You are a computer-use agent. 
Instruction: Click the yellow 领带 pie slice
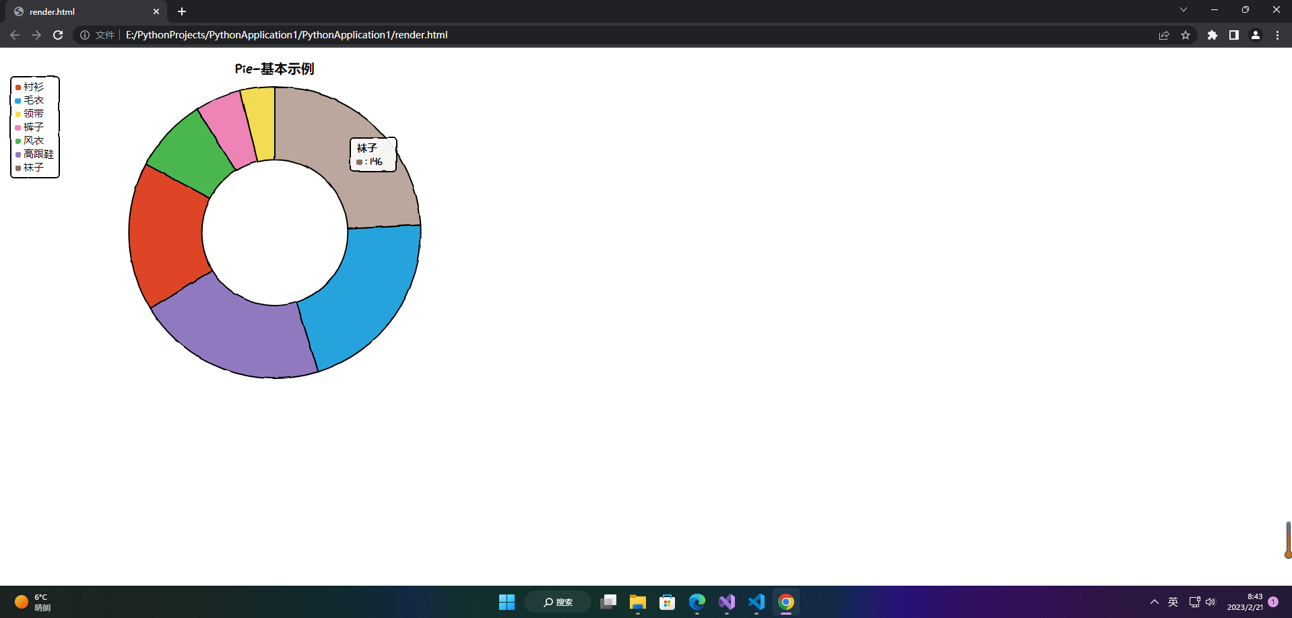[261, 124]
